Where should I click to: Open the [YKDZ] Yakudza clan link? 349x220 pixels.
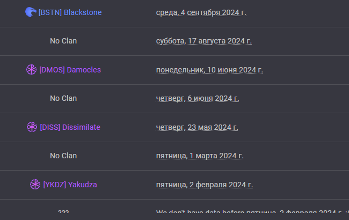point(70,185)
